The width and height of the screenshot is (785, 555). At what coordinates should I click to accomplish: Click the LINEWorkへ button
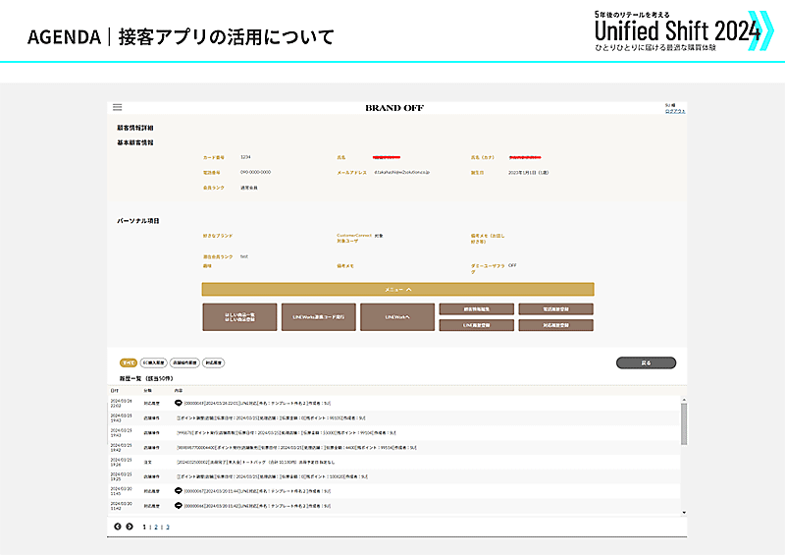397,317
